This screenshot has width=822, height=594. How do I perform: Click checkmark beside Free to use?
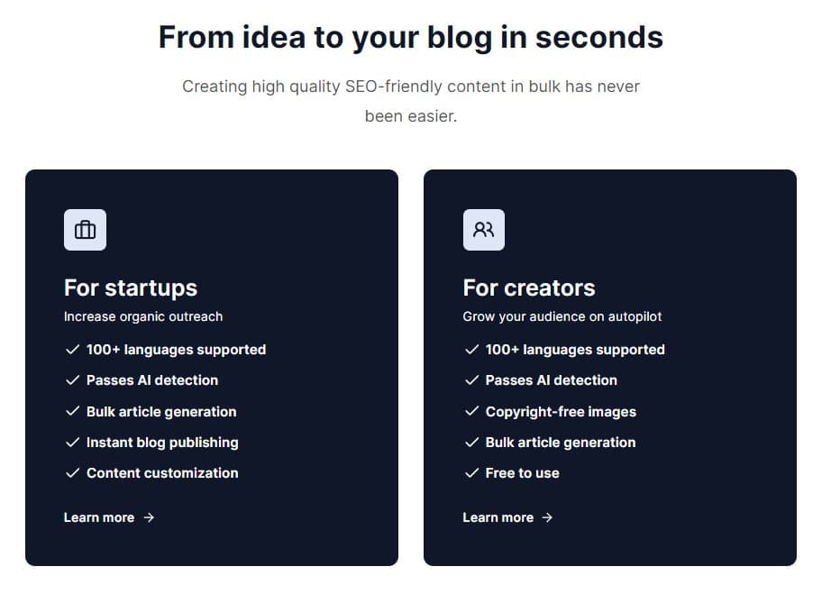pos(471,473)
